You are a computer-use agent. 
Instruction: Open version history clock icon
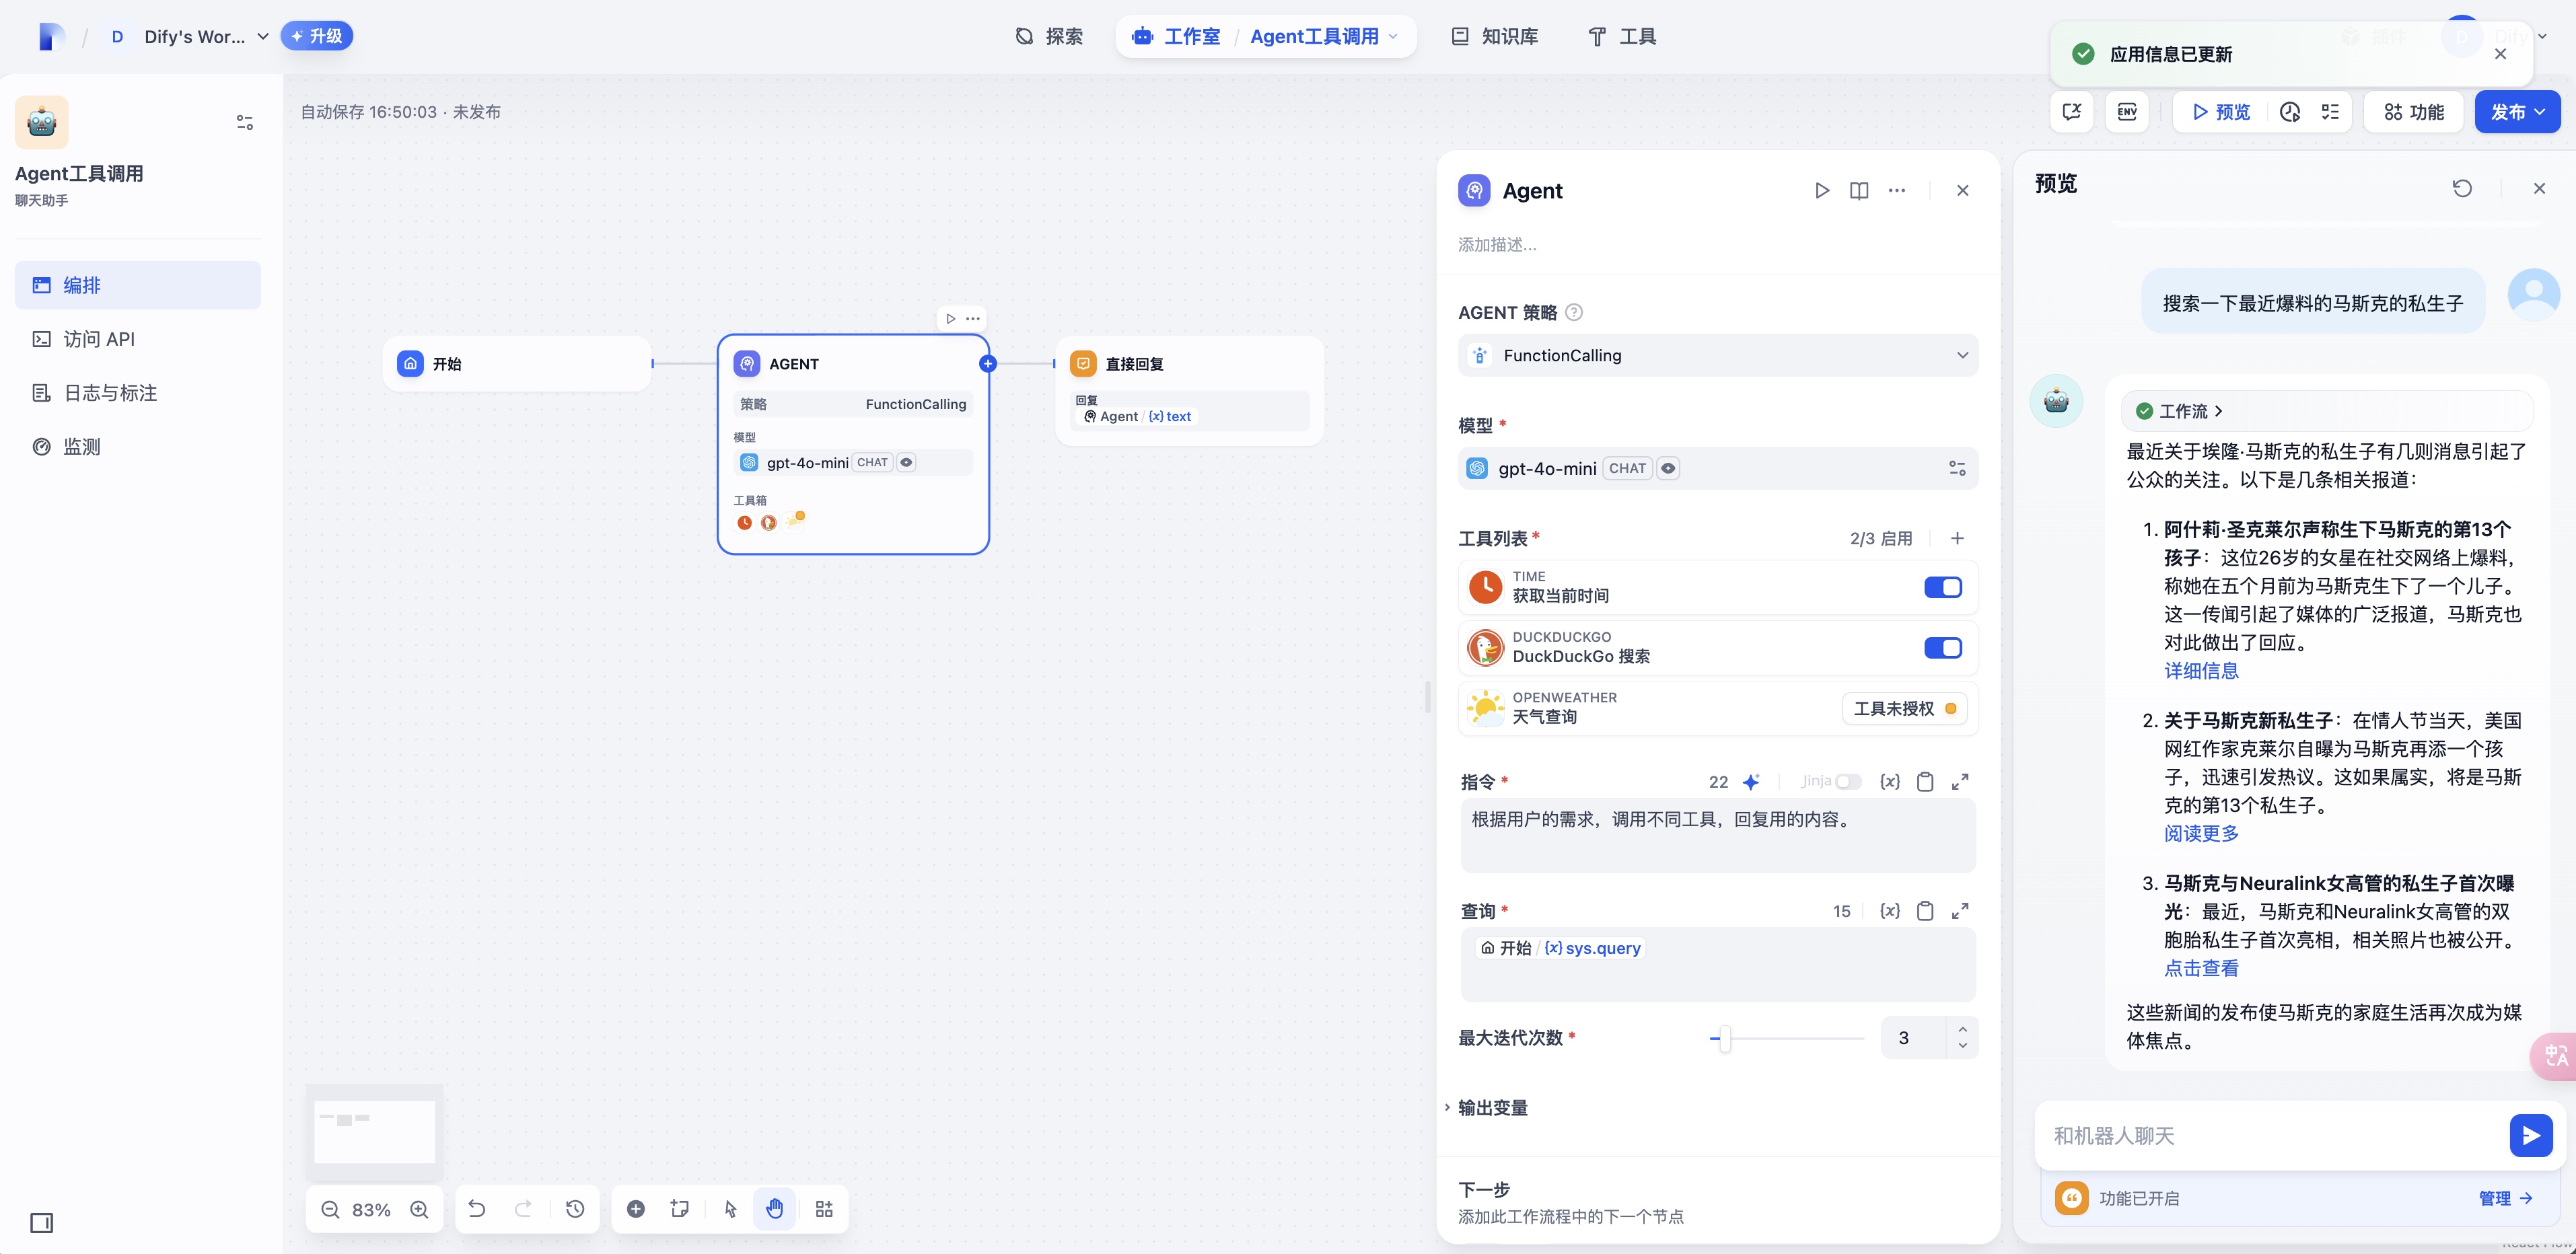click(x=575, y=1209)
